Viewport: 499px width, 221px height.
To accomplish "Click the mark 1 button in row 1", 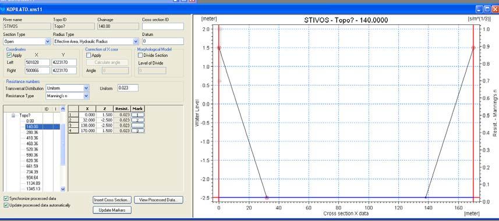I will tap(138, 115).
